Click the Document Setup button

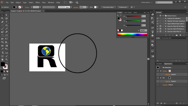pyautogui.click(x=108, y=7)
